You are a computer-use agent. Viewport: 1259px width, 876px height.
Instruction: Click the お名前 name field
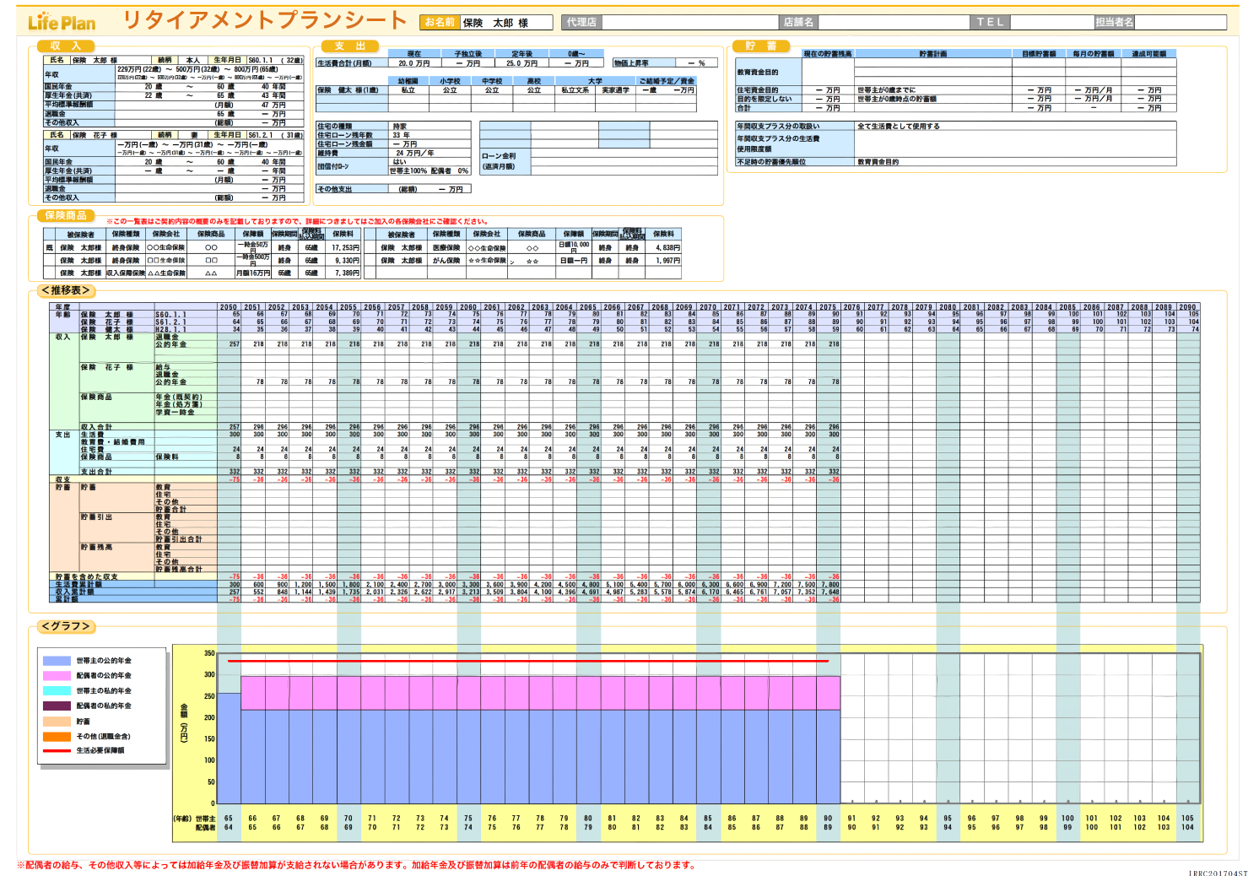(505, 23)
